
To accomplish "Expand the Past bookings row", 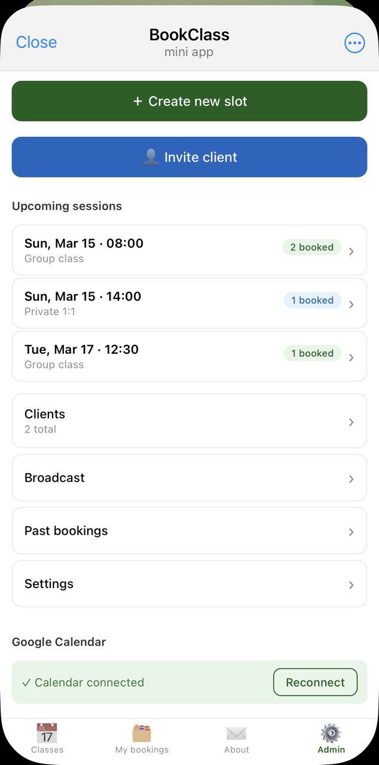I will click(x=352, y=531).
